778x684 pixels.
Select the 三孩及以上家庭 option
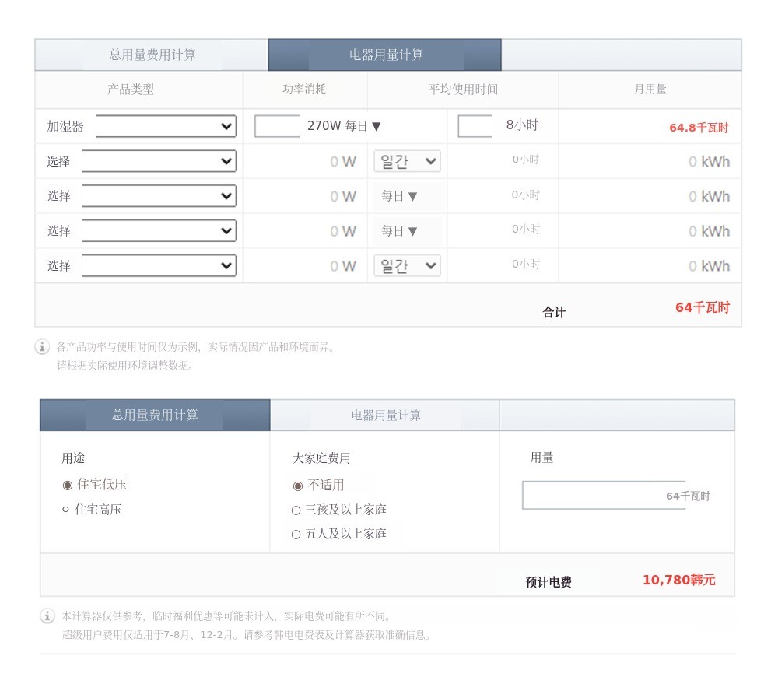point(296,510)
